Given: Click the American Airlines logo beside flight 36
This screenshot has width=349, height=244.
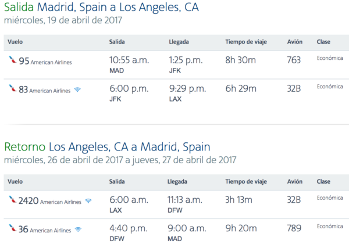Looking at the screenshot, I should click(x=12, y=228).
